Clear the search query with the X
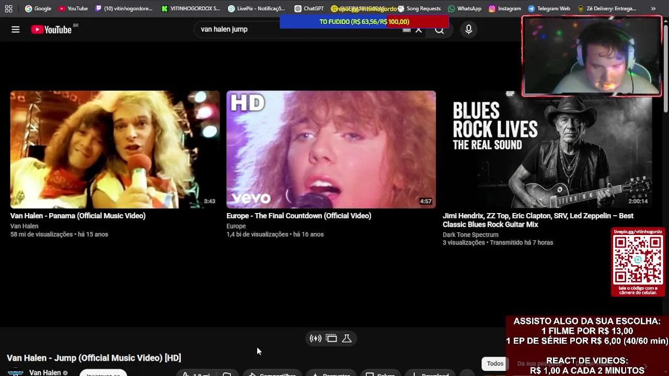The height and width of the screenshot is (376, 669). (419, 30)
